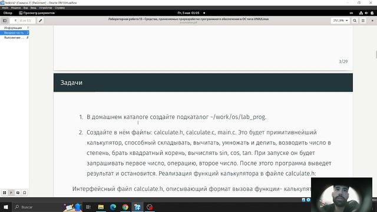Toggle the sidebar panel button
Viewport: 377px width, 212px height.
click(x=5, y=21)
